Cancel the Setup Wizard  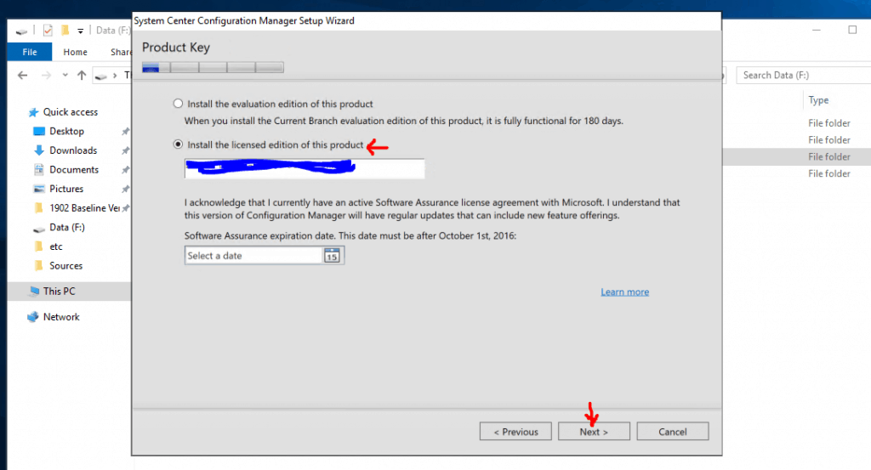(x=672, y=431)
